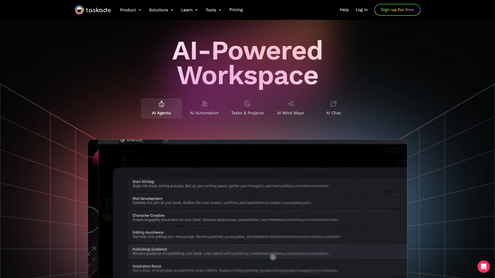Screen dimensions: 495x278
Task: Click the Publishing Guidance row in preview
Action: (150, 249)
